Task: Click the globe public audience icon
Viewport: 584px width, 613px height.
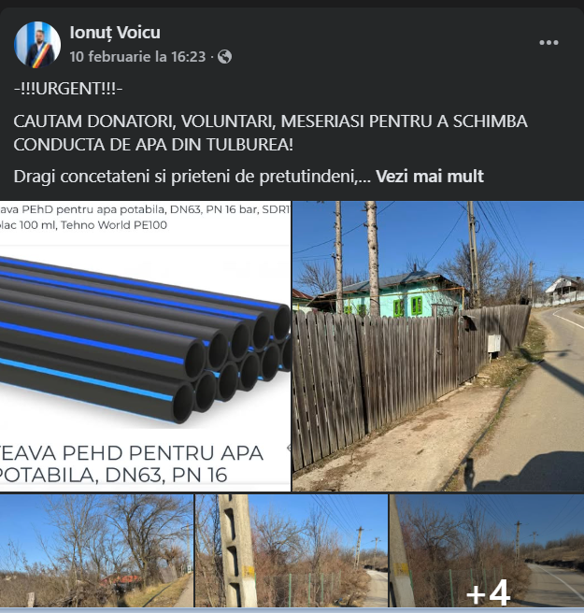Action: point(225,57)
